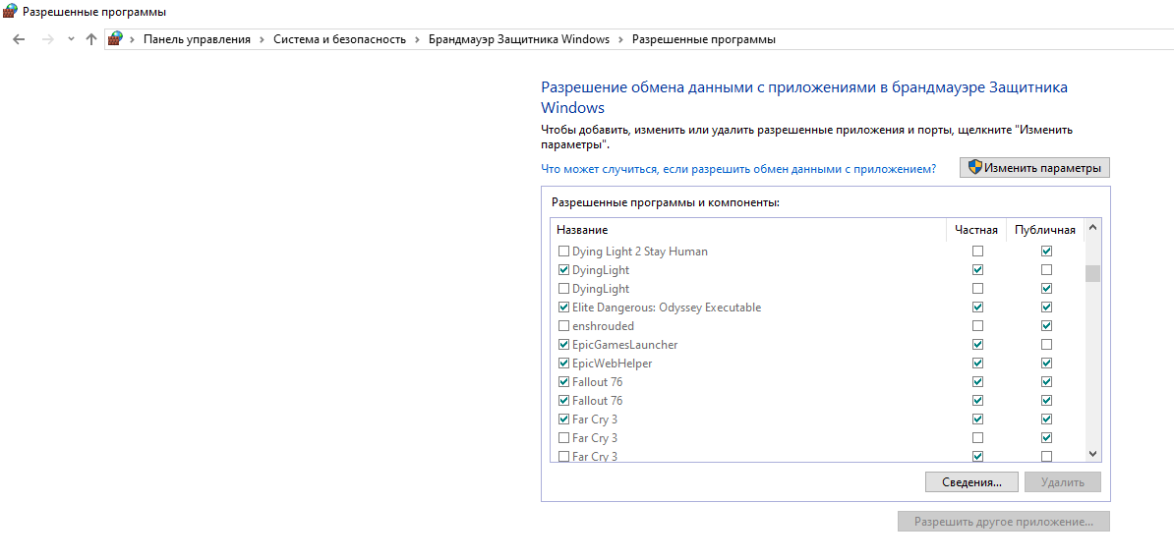
Task: Go up one level with up arrow
Action: [x=91, y=39]
